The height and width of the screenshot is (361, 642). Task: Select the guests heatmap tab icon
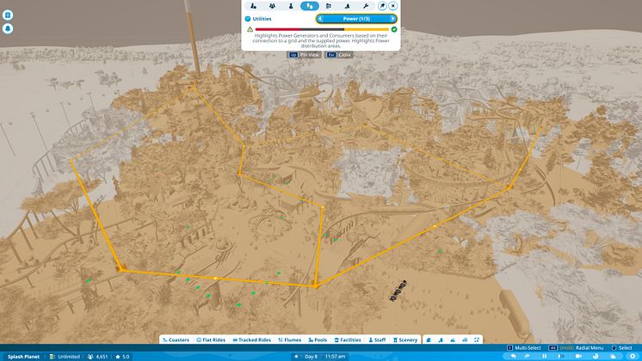[272, 5]
